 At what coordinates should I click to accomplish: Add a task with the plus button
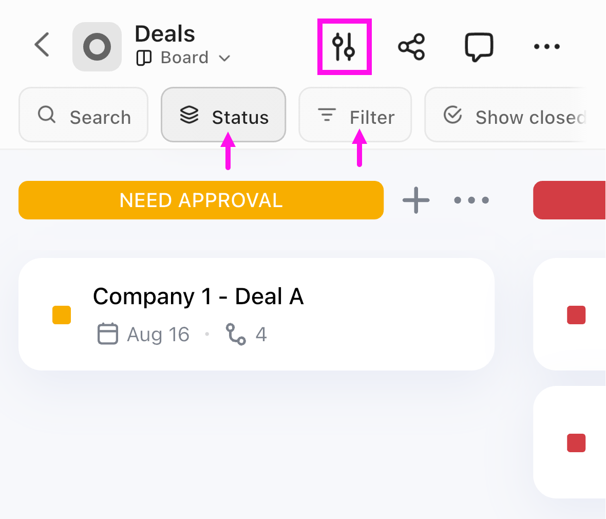click(x=415, y=200)
